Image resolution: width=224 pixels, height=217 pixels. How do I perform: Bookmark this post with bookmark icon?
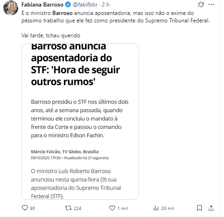coord(199,208)
